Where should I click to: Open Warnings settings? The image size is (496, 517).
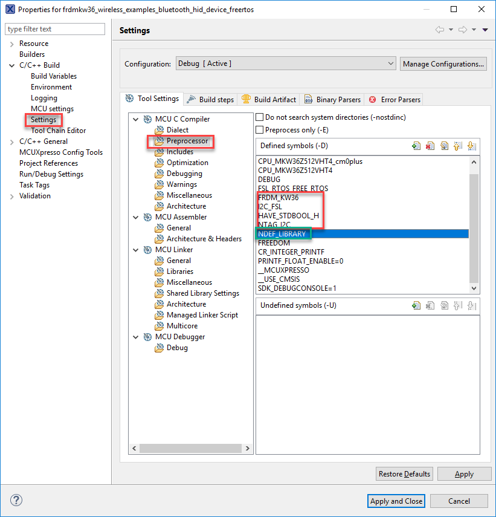pyautogui.click(x=182, y=184)
